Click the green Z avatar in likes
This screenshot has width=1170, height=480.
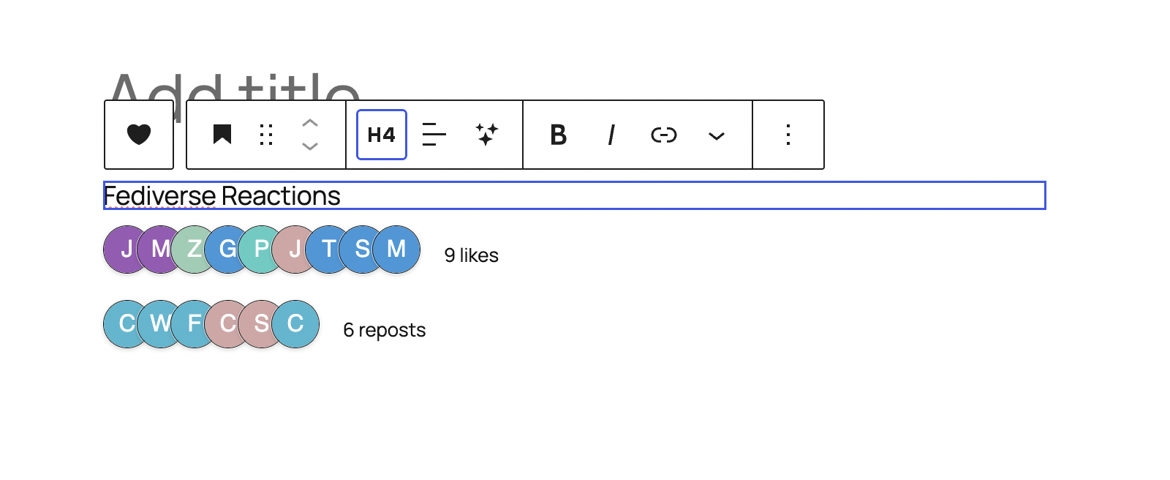click(x=195, y=250)
